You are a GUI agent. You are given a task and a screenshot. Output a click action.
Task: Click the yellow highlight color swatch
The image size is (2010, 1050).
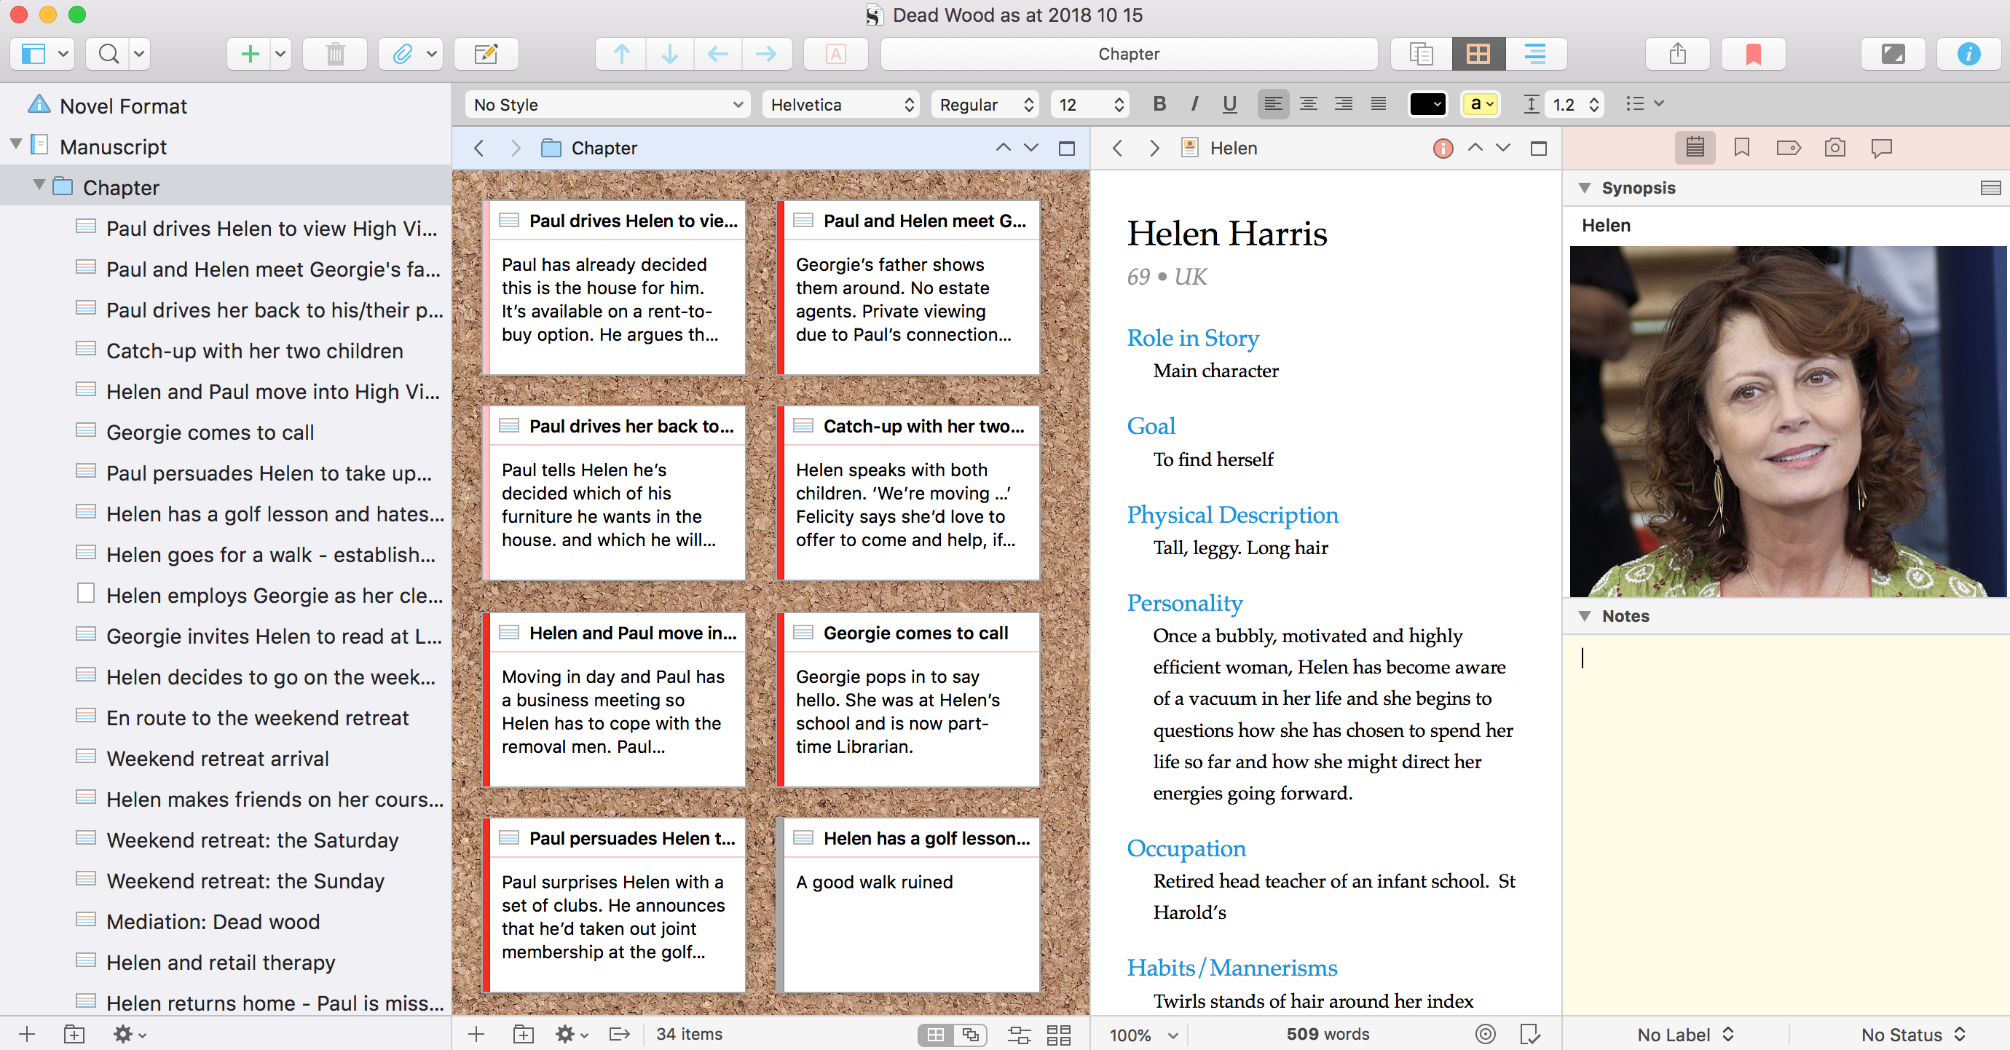(x=1480, y=103)
